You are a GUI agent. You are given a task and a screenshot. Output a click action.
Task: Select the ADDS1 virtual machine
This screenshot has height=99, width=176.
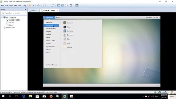(x=11, y=23)
